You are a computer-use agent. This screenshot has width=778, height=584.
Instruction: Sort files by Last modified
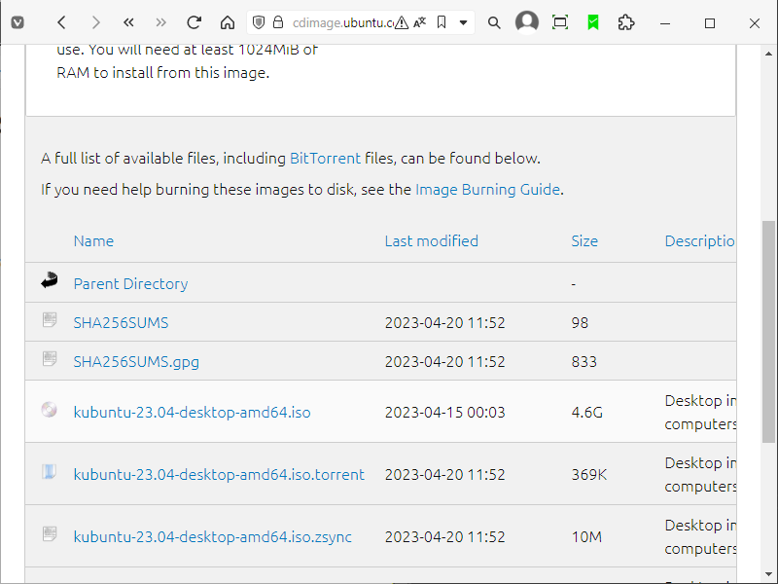tap(432, 241)
